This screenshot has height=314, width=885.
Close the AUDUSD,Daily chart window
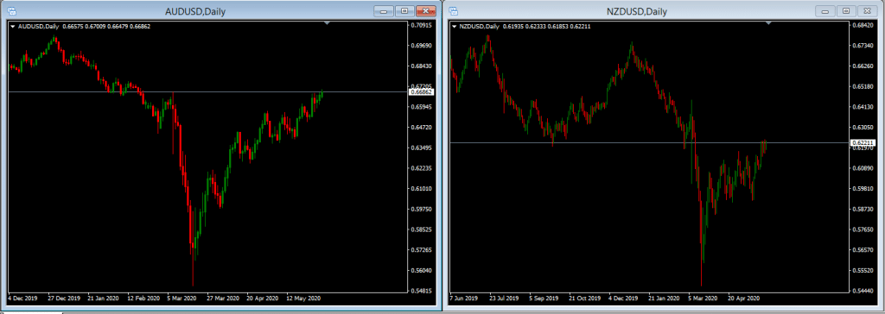click(425, 10)
